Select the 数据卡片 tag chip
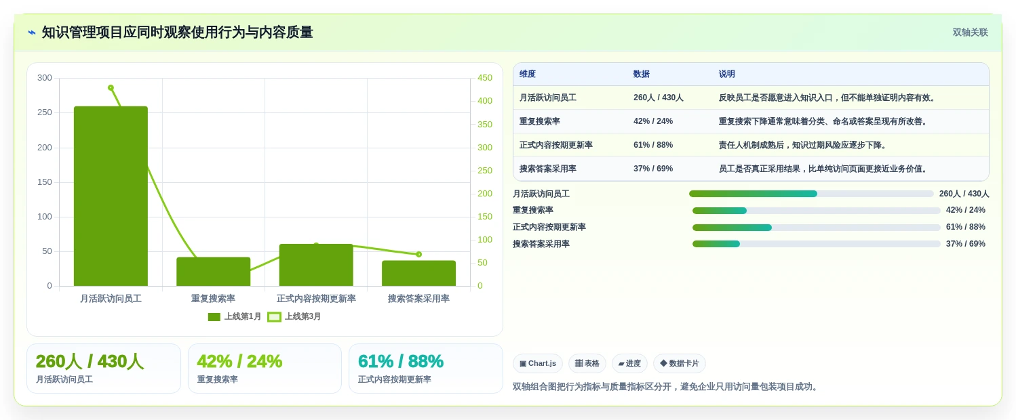Image resolution: width=1016 pixels, height=420 pixels. pos(680,363)
